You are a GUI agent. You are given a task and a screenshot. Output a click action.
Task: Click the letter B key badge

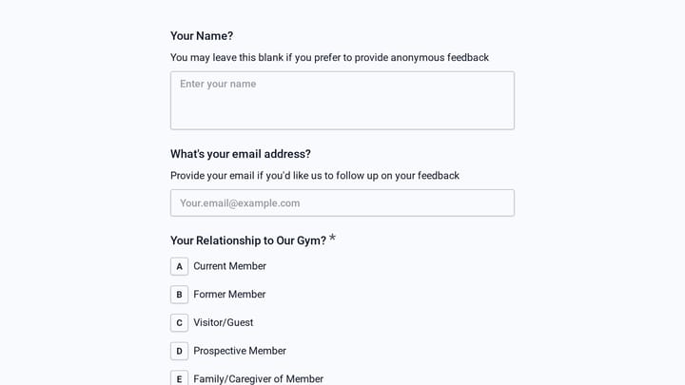pos(179,295)
